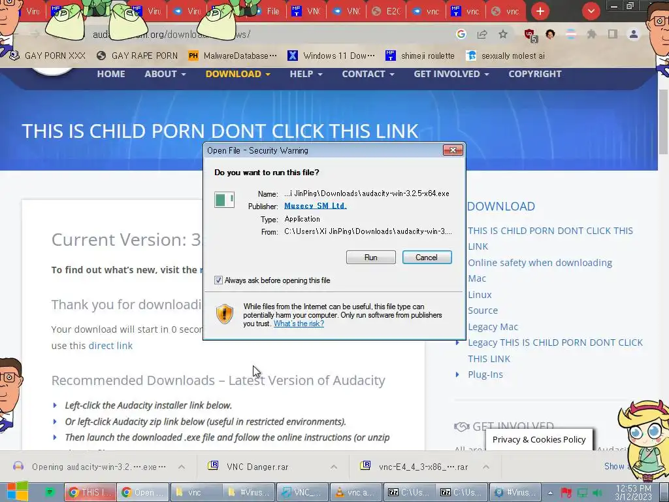Open the audacity-win-3.2 download item
The width and height of the screenshot is (669, 502).
[98, 467]
